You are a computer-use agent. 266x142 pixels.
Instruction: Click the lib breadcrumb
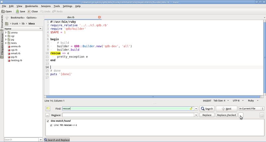23,24
